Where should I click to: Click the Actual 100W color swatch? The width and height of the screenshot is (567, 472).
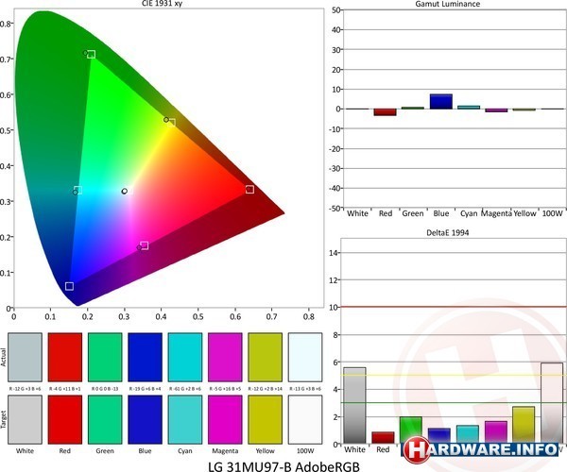point(305,357)
